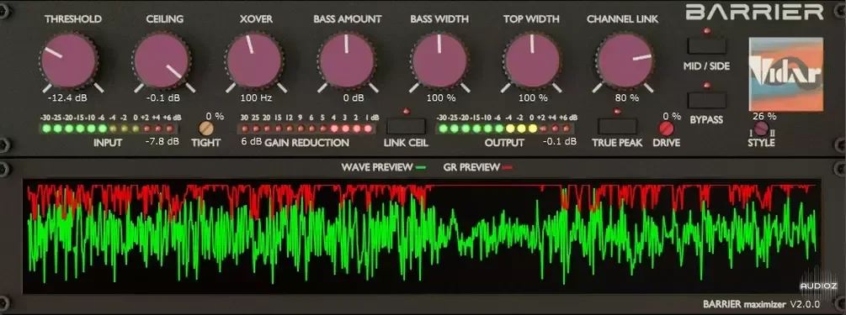846x315 pixels.
Task: Click the 100 % bass width value
Action: click(441, 98)
